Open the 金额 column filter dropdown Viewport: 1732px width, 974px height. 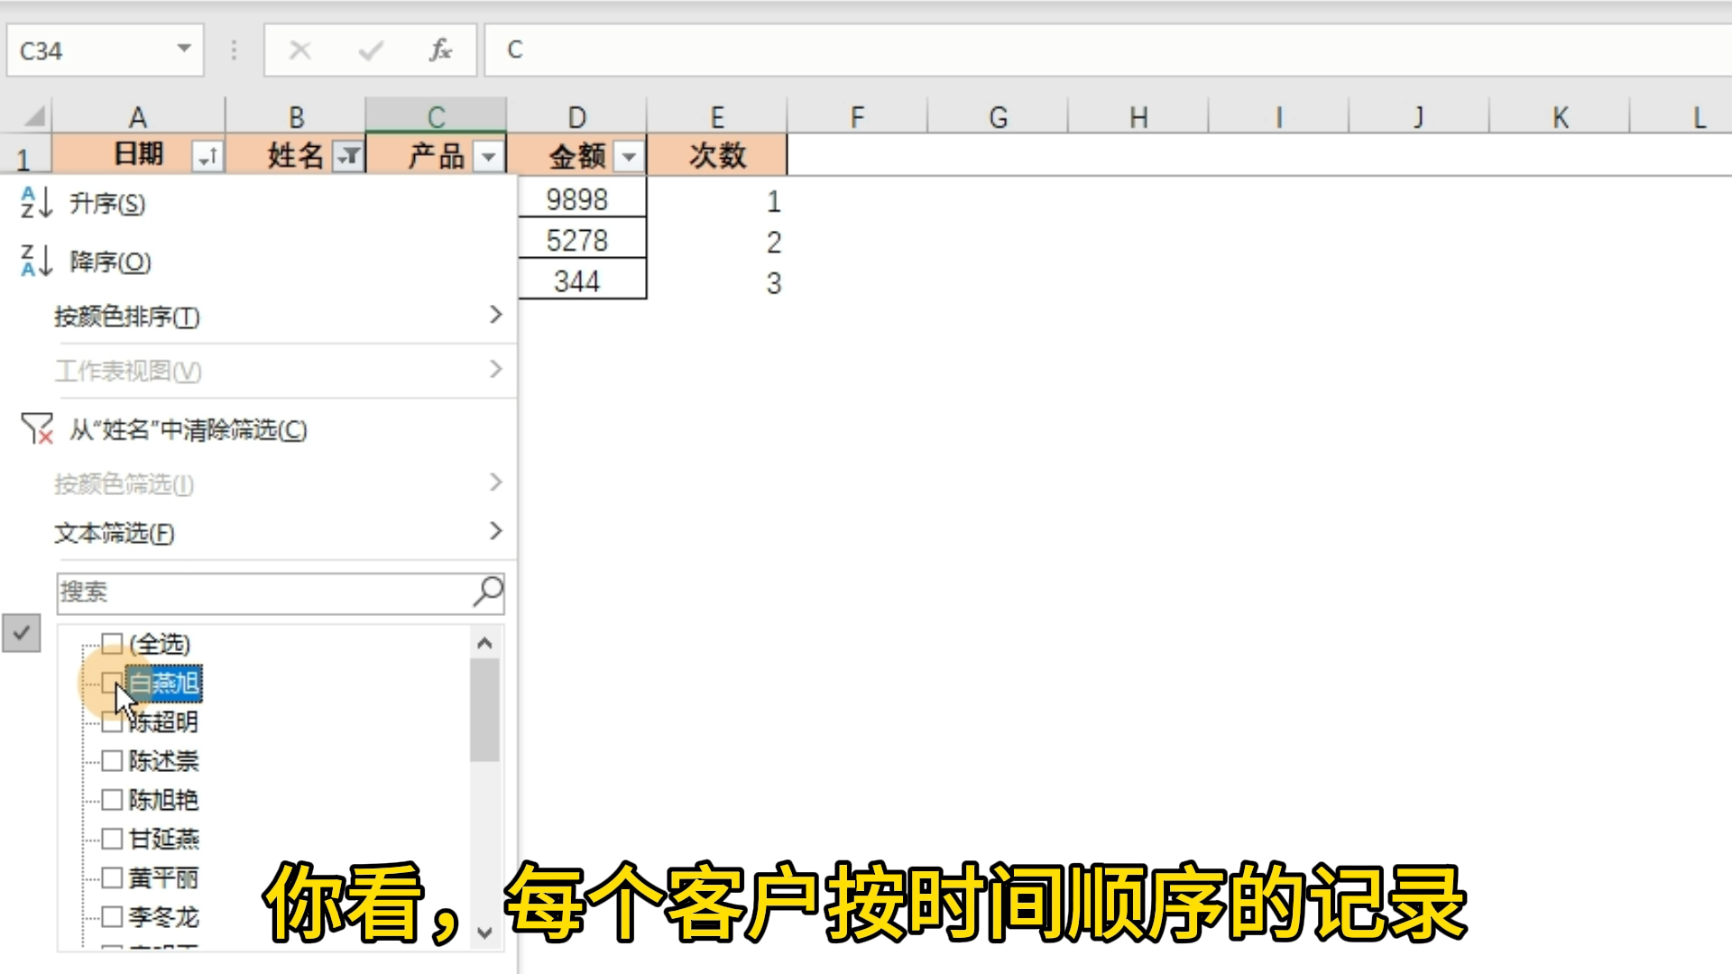pyautogui.click(x=629, y=154)
